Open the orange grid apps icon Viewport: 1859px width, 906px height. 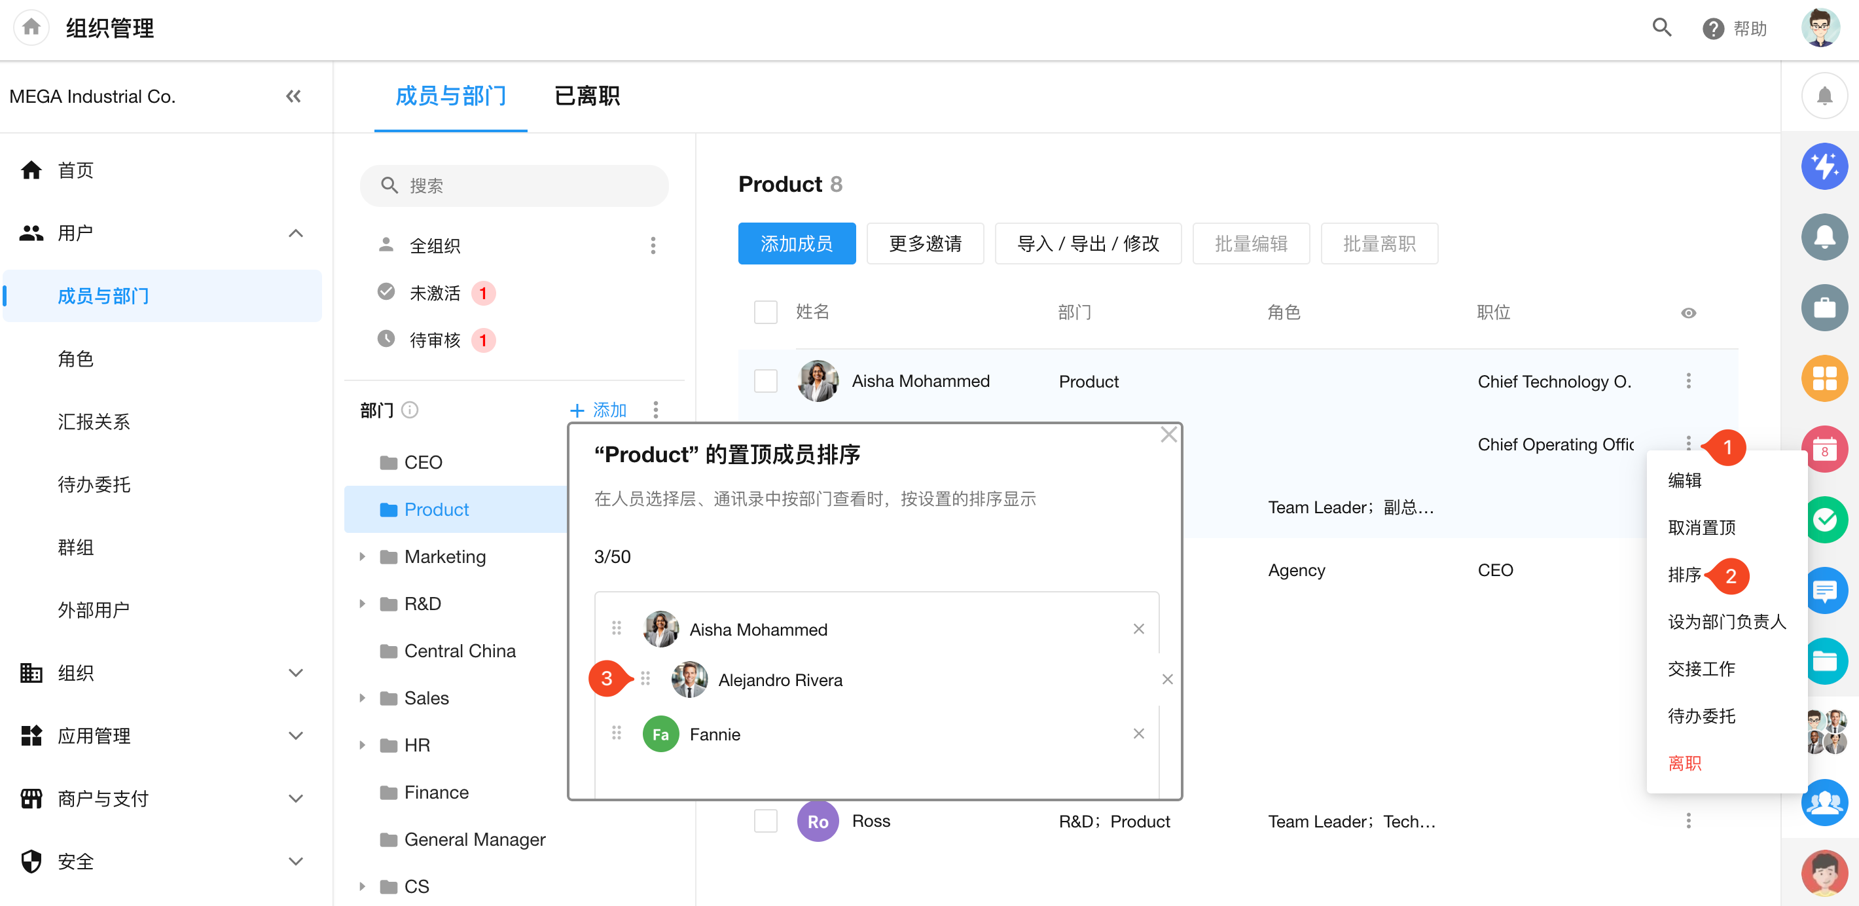1824,378
